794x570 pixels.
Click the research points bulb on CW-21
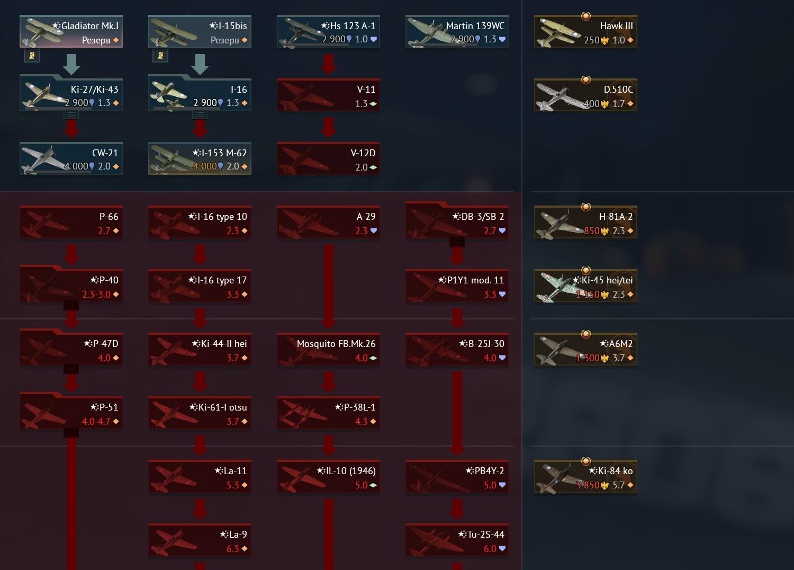click(92, 166)
